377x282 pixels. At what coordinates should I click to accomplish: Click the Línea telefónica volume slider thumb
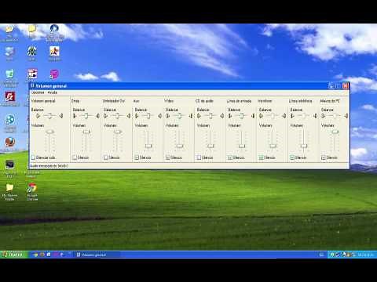[304, 146]
